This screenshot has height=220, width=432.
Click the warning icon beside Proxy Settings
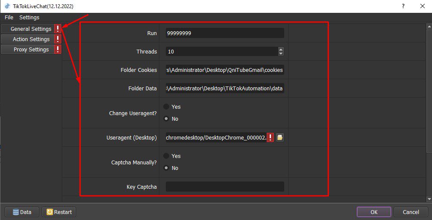tap(58, 50)
